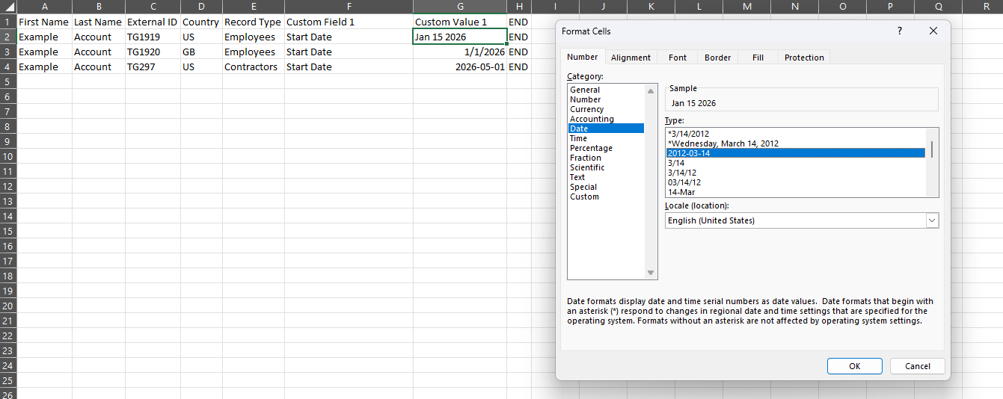Click the GB country cell
Screen dimensions: 1003x399
pyautogui.click(x=201, y=52)
